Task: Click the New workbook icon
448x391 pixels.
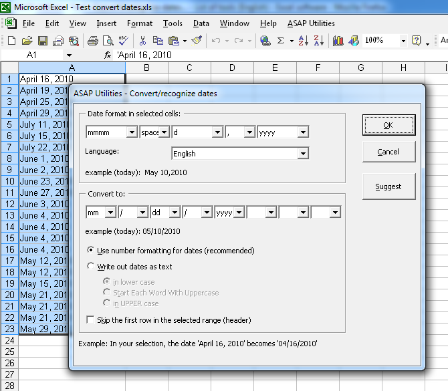Action: pos(11,41)
